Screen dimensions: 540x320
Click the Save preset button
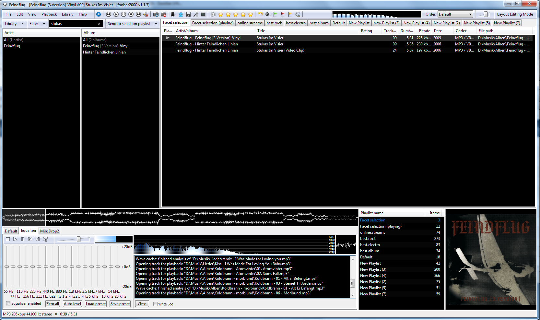[x=120, y=304]
